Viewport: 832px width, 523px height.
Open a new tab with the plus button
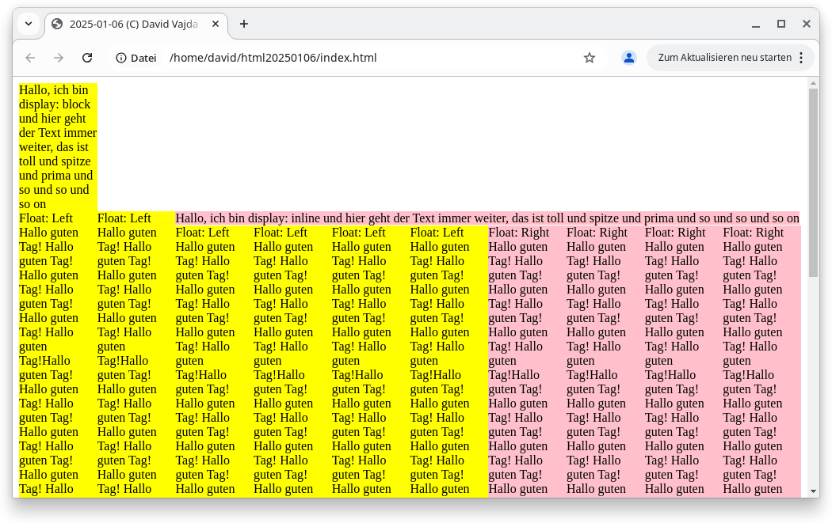click(243, 24)
